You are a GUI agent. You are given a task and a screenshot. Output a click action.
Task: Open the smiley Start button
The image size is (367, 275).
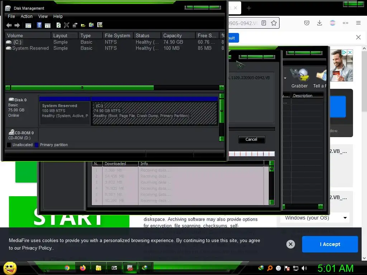pyautogui.click(x=10, y=268)
